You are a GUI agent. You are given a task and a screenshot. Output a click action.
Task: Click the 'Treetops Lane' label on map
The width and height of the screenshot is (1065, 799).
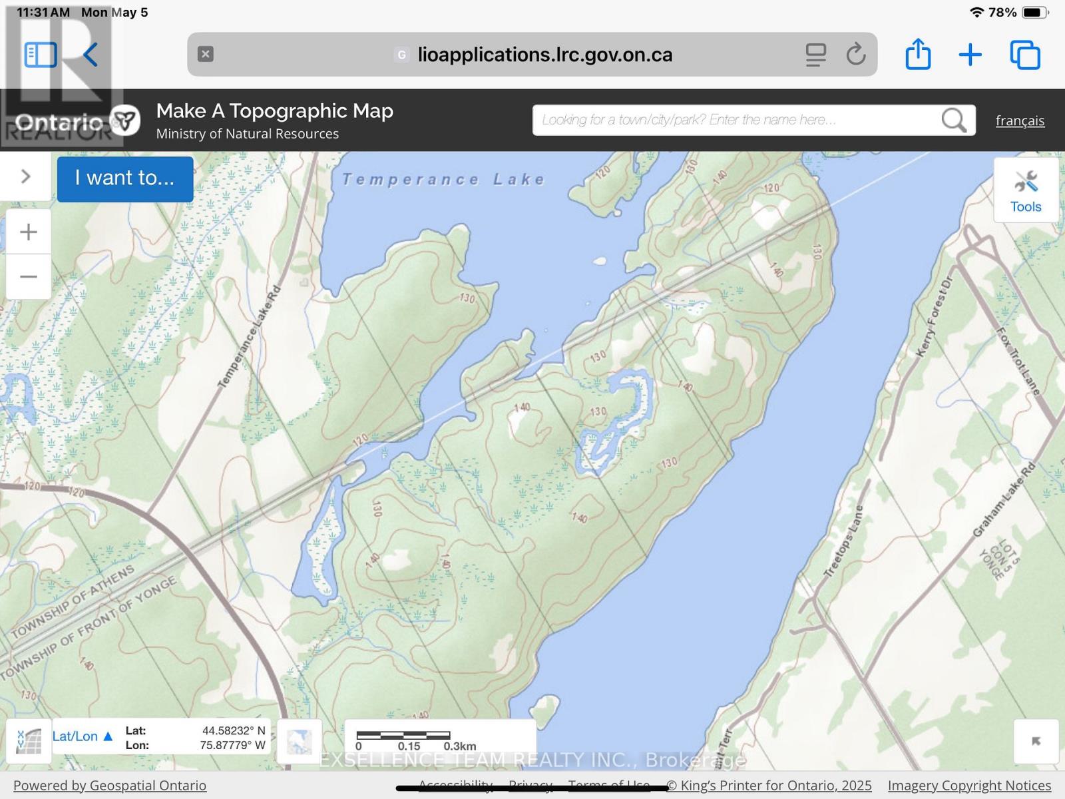pyautogui.click(x=843, y=541)
